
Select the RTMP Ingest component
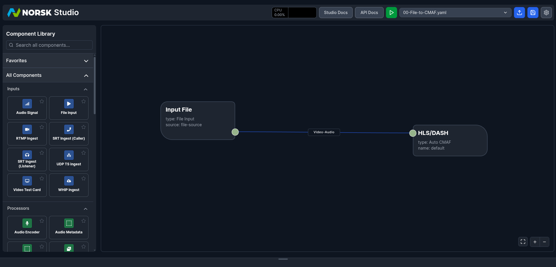click(27, 133)
